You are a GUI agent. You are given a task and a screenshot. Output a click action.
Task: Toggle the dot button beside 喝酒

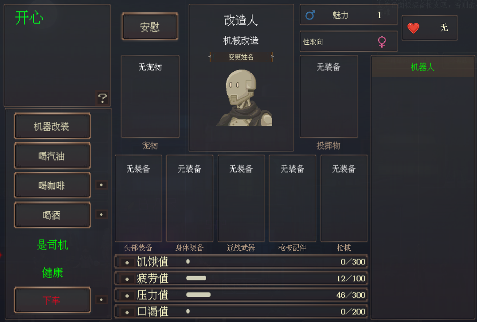[x=102, y=214]
